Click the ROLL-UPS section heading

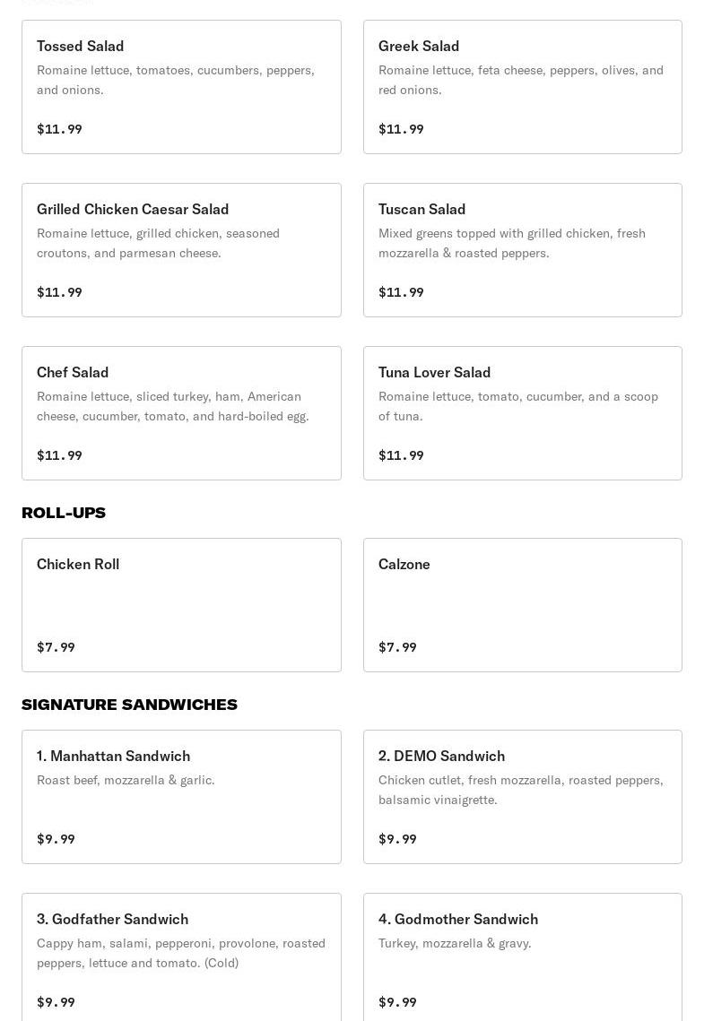[x=64, y=513]
